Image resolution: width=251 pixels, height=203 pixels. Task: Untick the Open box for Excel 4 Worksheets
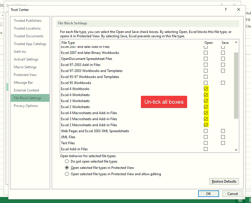tap(206, 95)
